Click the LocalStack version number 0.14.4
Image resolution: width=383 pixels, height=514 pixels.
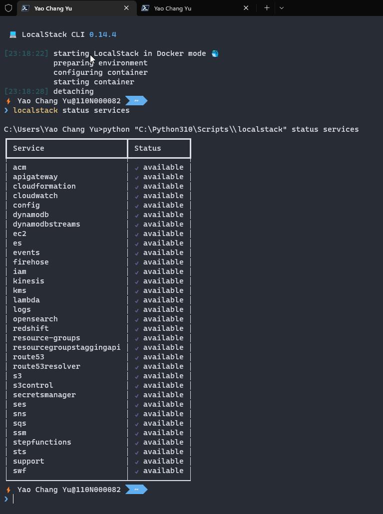[x=102, y=34]
